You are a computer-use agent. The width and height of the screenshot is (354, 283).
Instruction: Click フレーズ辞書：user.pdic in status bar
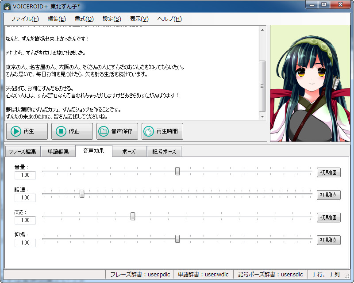pos(140,275)
